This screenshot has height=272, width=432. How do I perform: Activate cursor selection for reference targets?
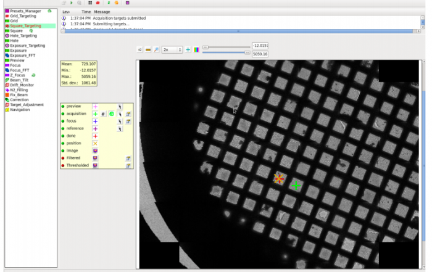coord(120,129)
